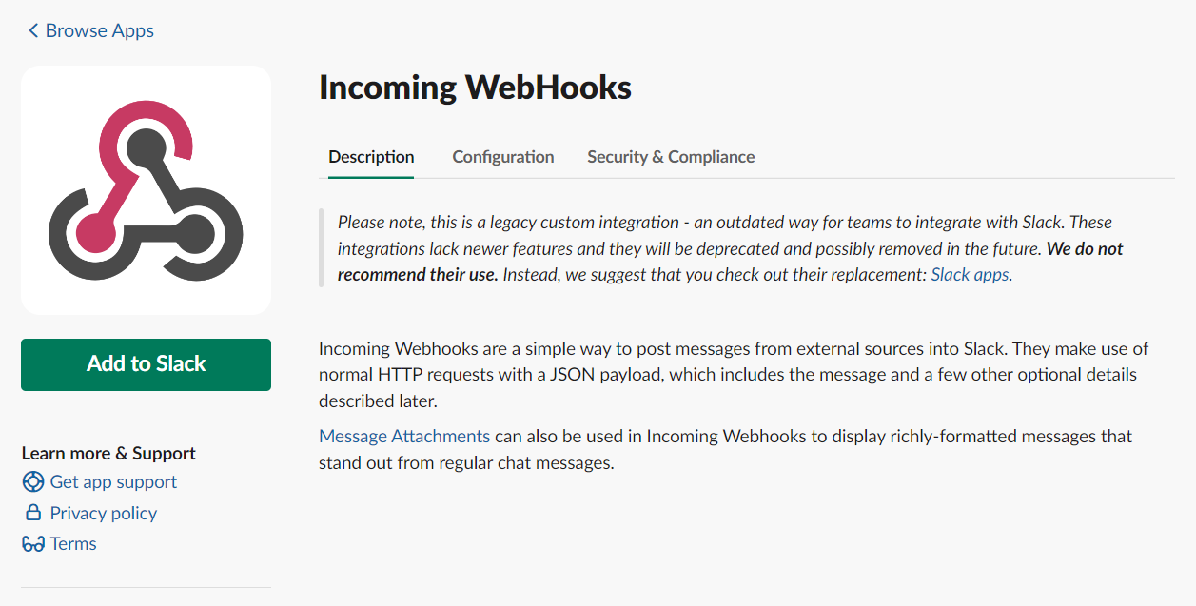Click the Incoming WebHooks page heading

(475, 88)
